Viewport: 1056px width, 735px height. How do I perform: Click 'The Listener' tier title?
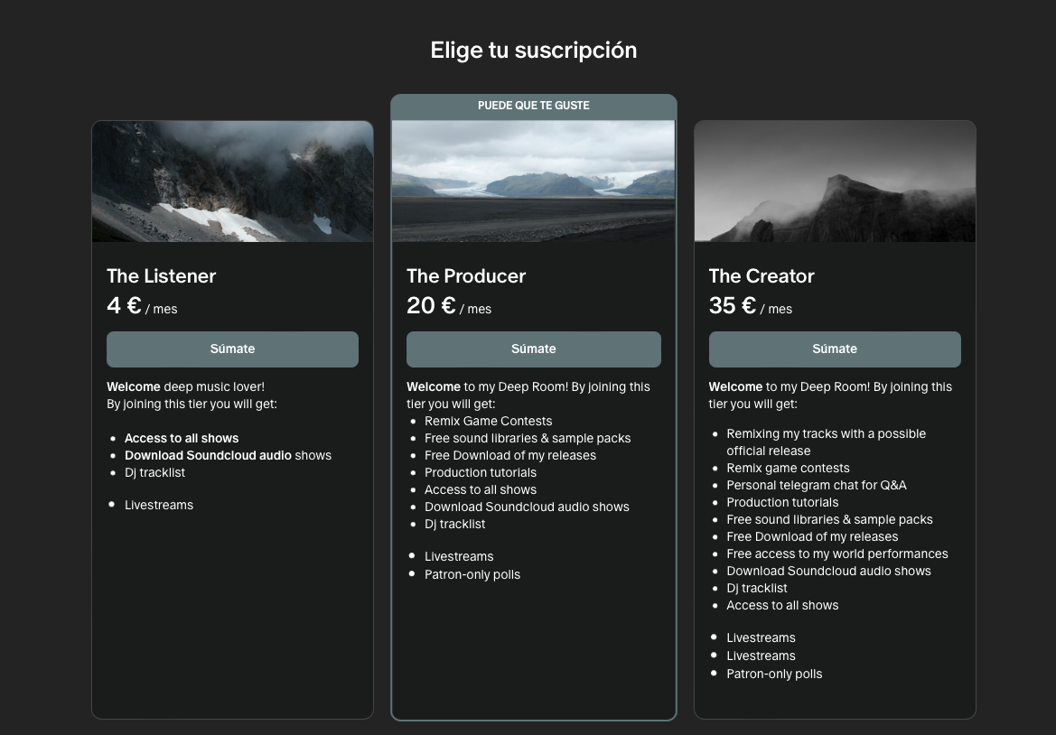click(x=161, y=276)
